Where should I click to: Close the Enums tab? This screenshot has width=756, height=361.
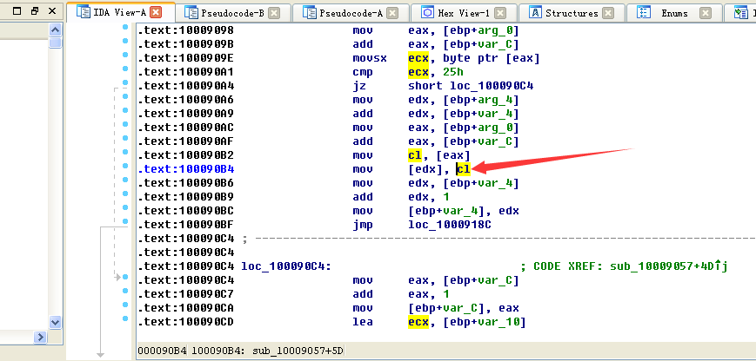click(x=706, y=13)
